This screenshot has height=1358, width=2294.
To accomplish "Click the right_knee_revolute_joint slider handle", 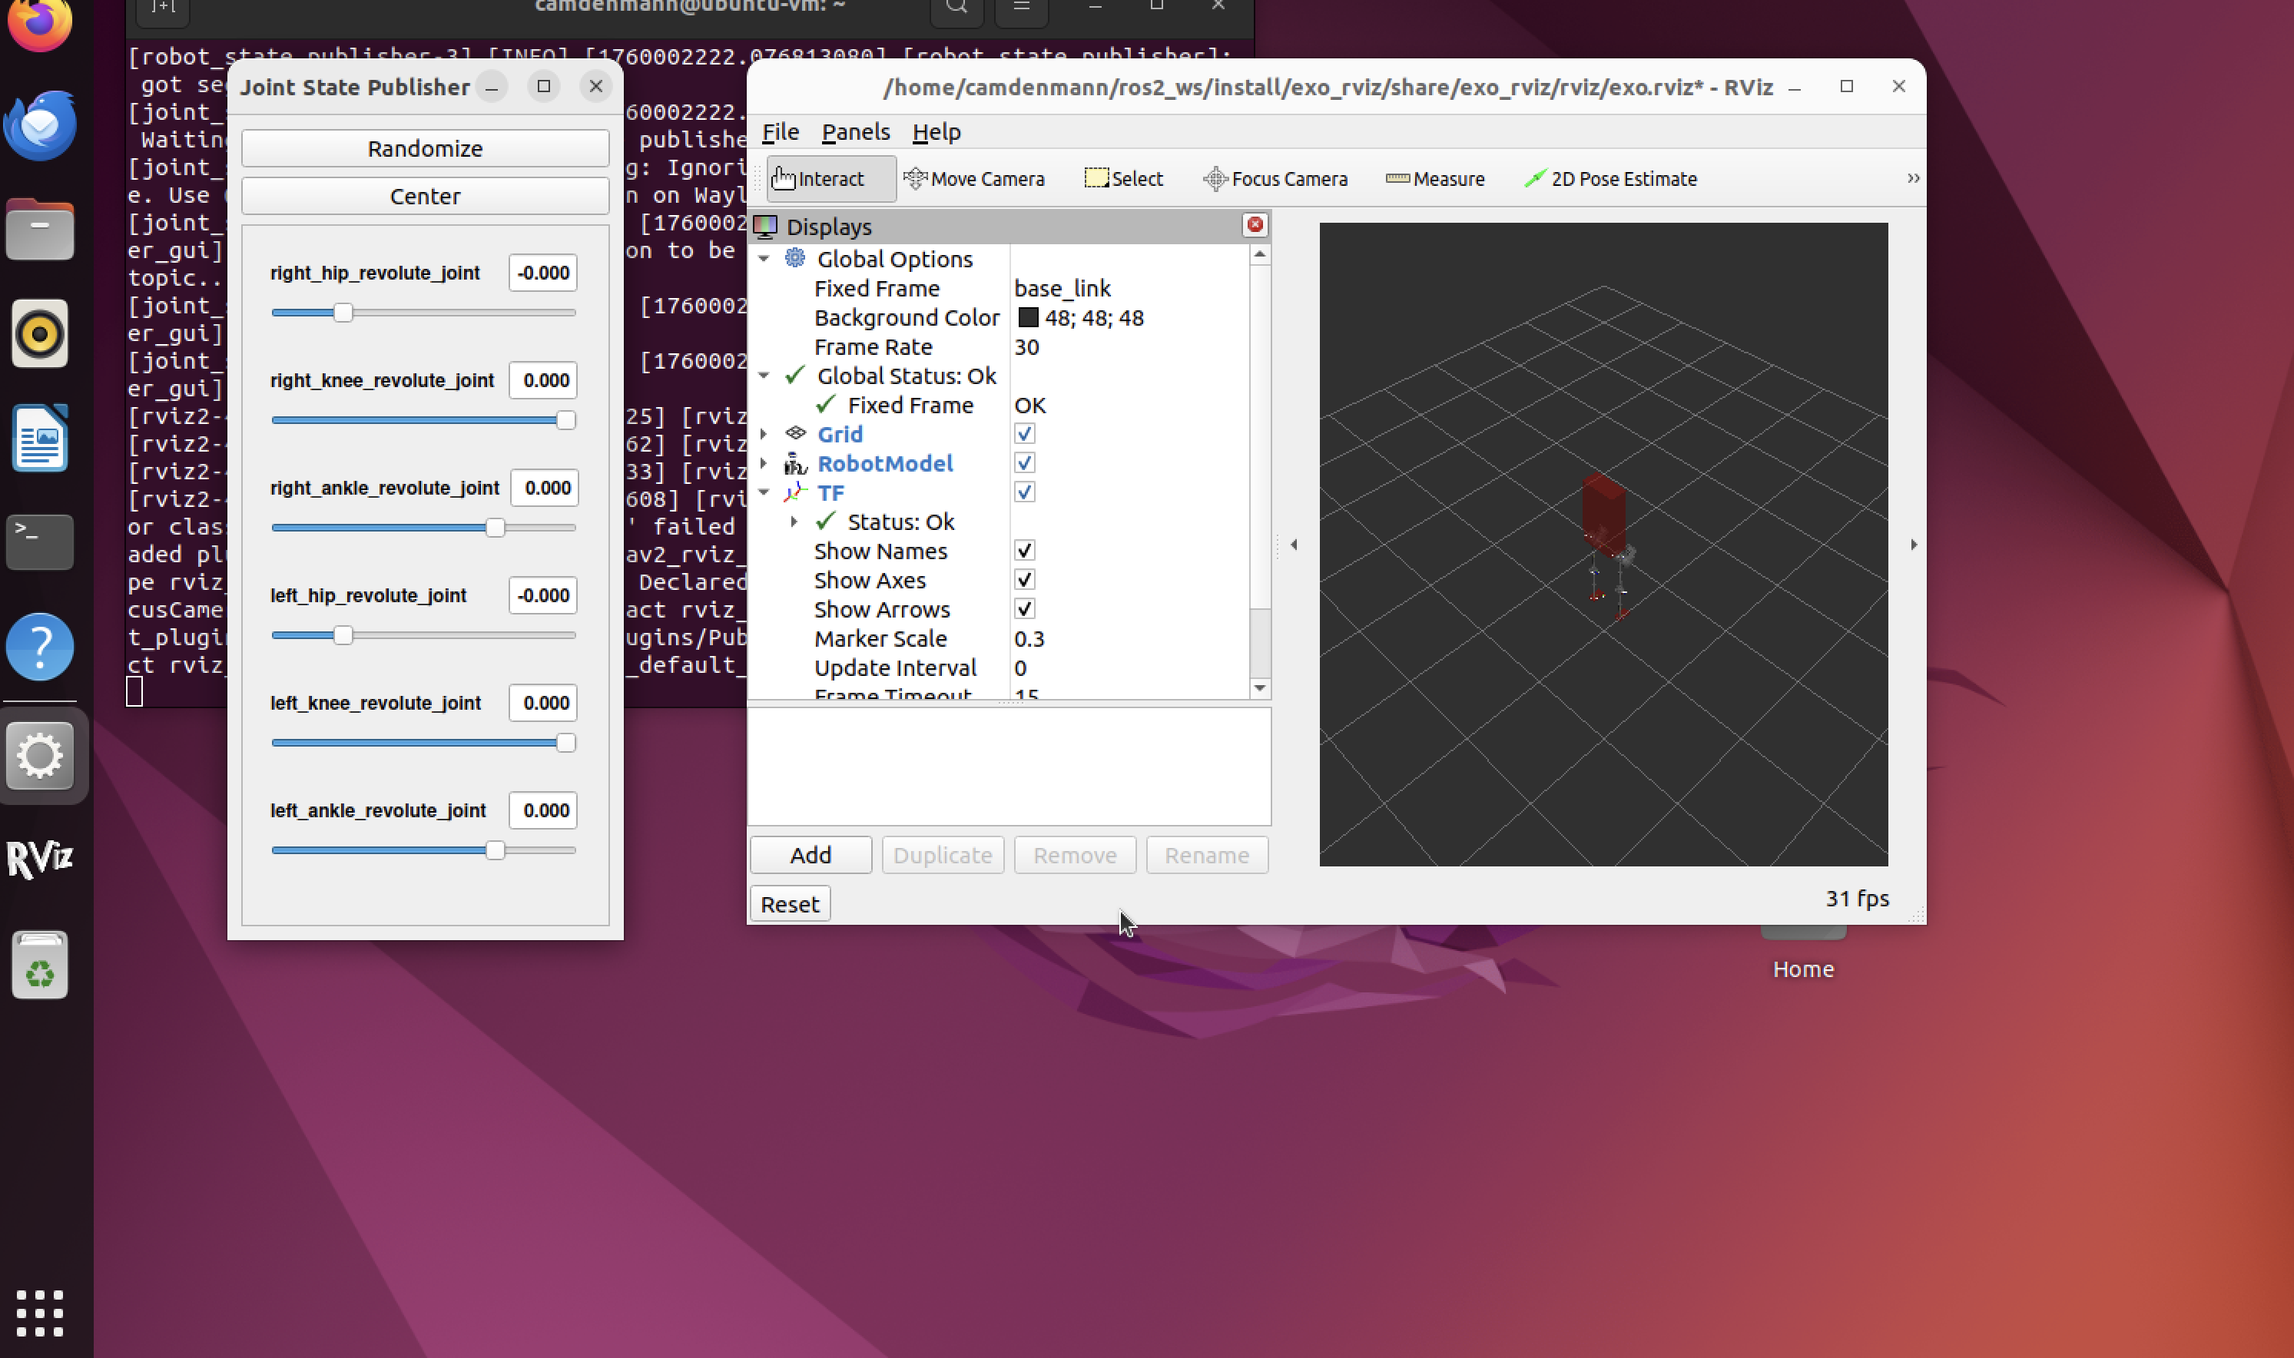I will pyautogui.click(x=565, y=420).
